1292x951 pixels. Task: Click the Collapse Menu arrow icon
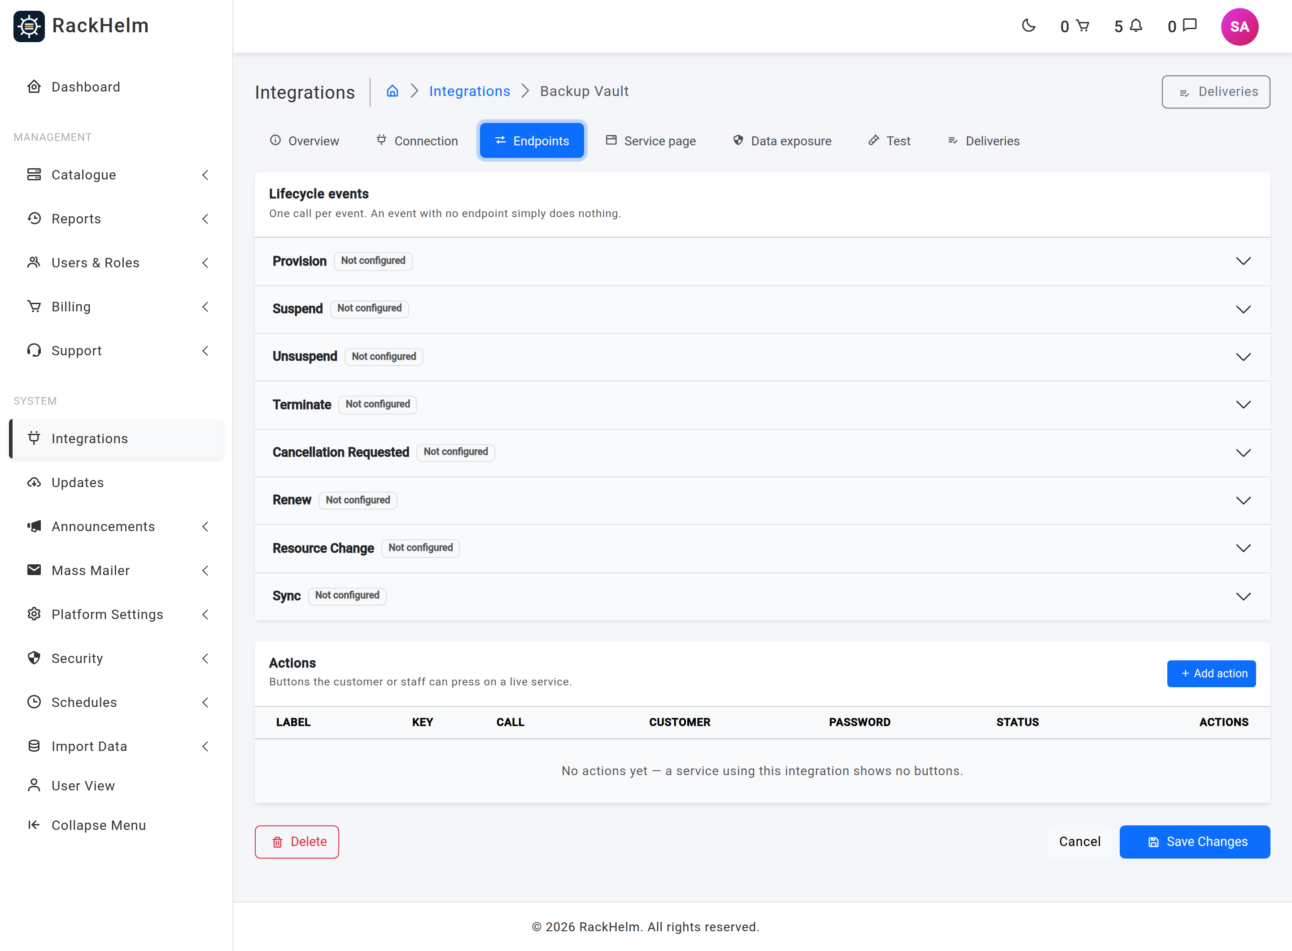[x=34, y=825]
